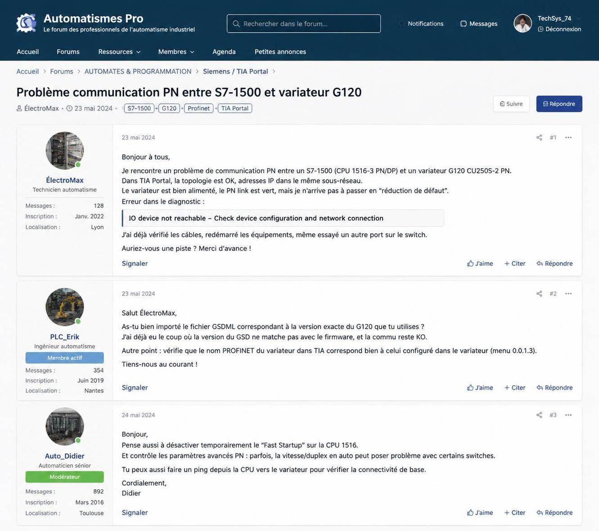Like Auto_Didier's post with J'aime

click(480, 513)
